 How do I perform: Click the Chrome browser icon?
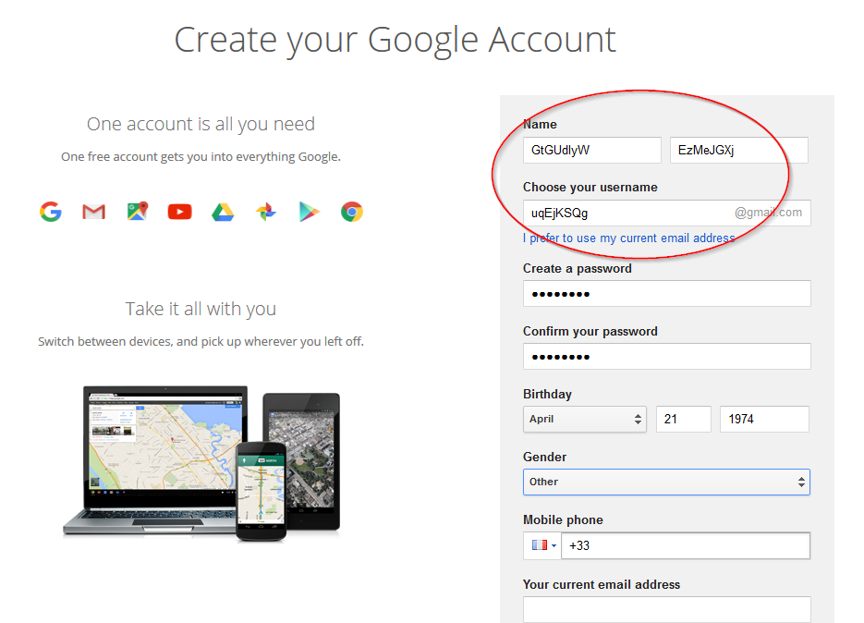coord(351,212)
